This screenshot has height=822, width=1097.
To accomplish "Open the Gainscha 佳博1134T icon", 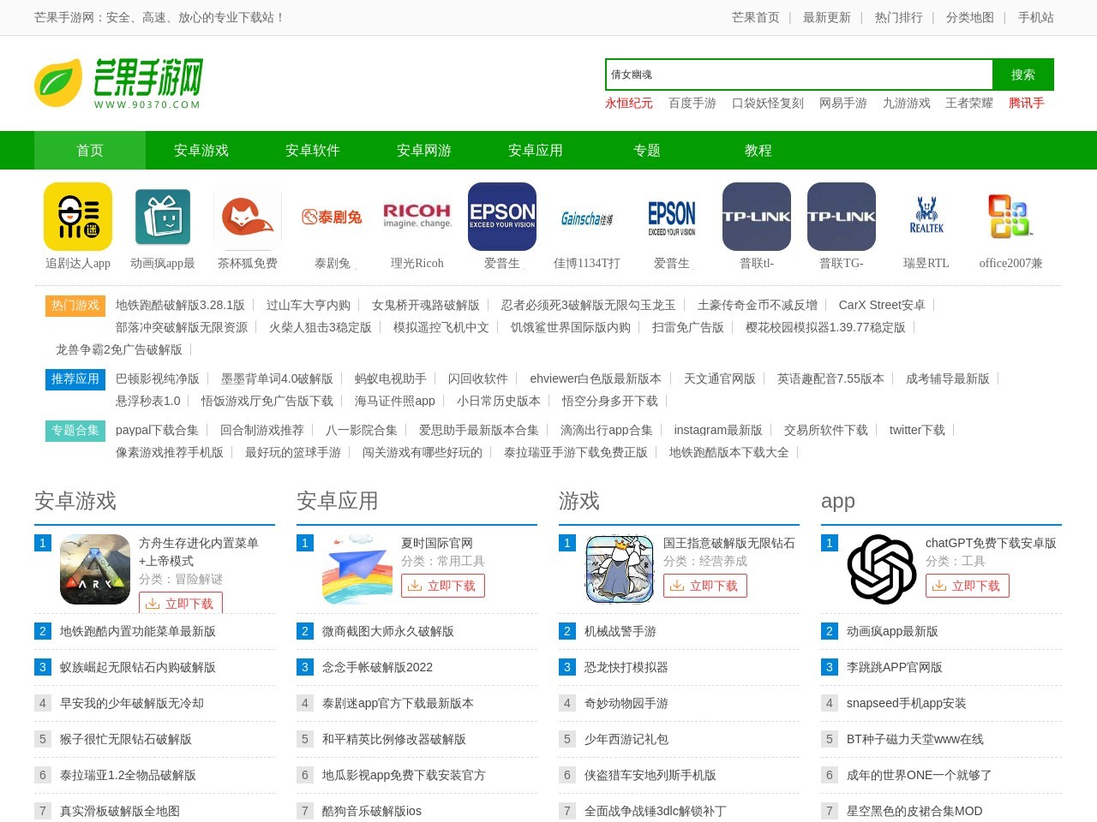I will (587, 217).
